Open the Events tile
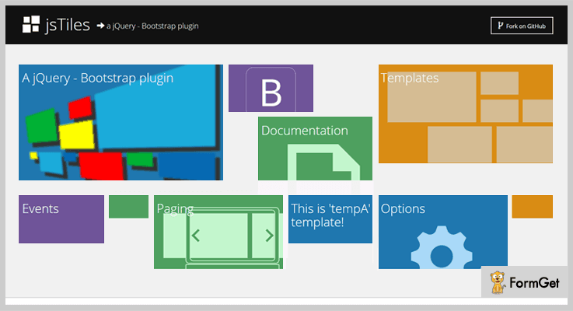Image resolution: width=573 pixels, height=311 pixels. coord(61,219)
